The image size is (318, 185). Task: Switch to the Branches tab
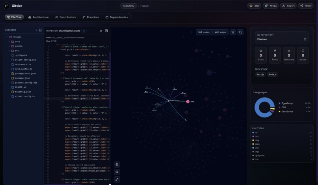point(91,17)
